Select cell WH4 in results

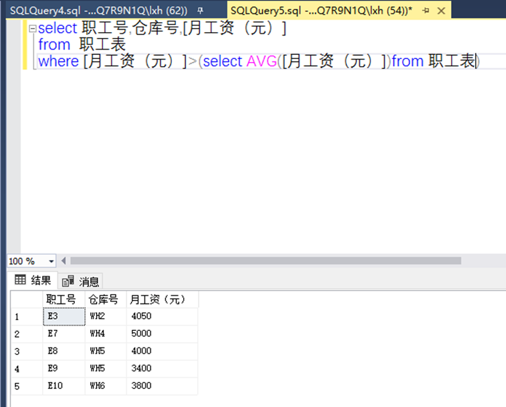tap(106, 334)
